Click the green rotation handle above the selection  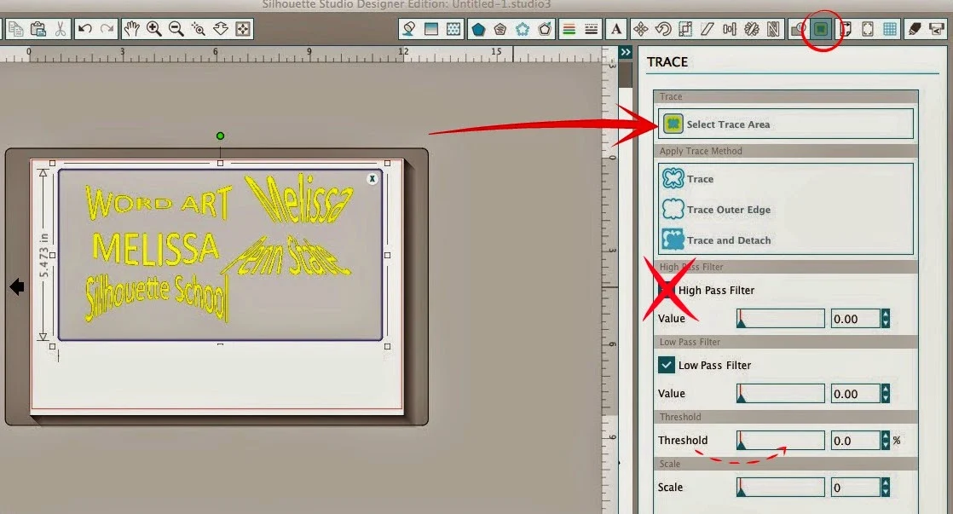[x=220, y=136]
